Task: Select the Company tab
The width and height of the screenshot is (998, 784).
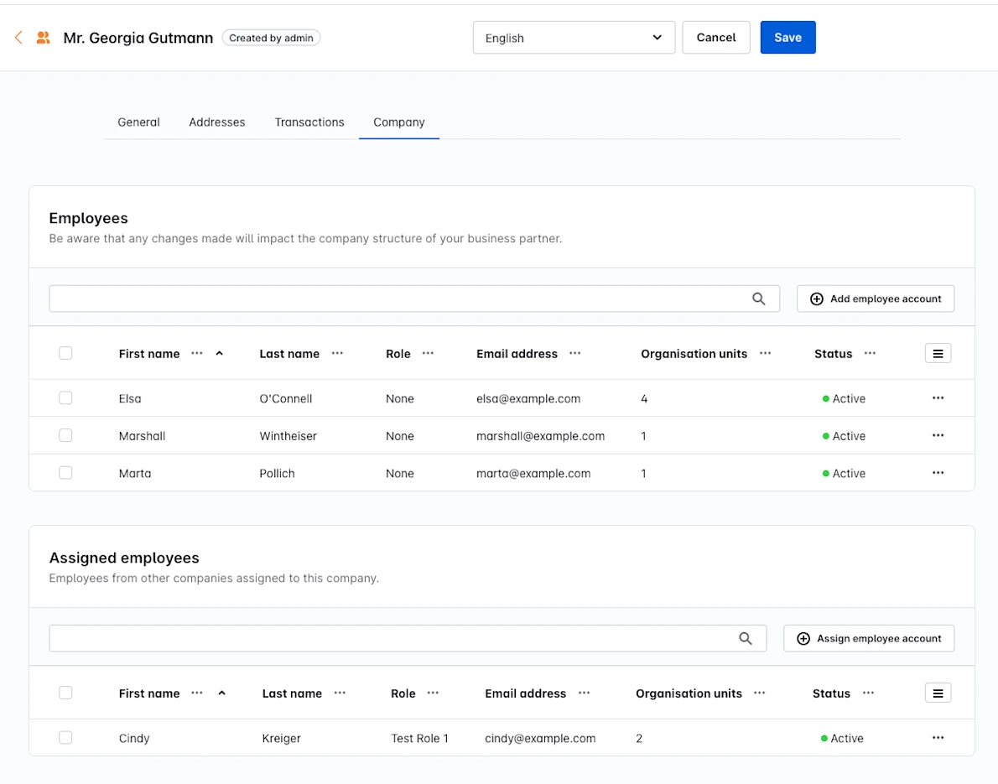Action: [x=399, y=122]
